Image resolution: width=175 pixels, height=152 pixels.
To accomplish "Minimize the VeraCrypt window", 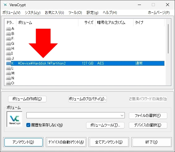I will [x=139, y=5].
